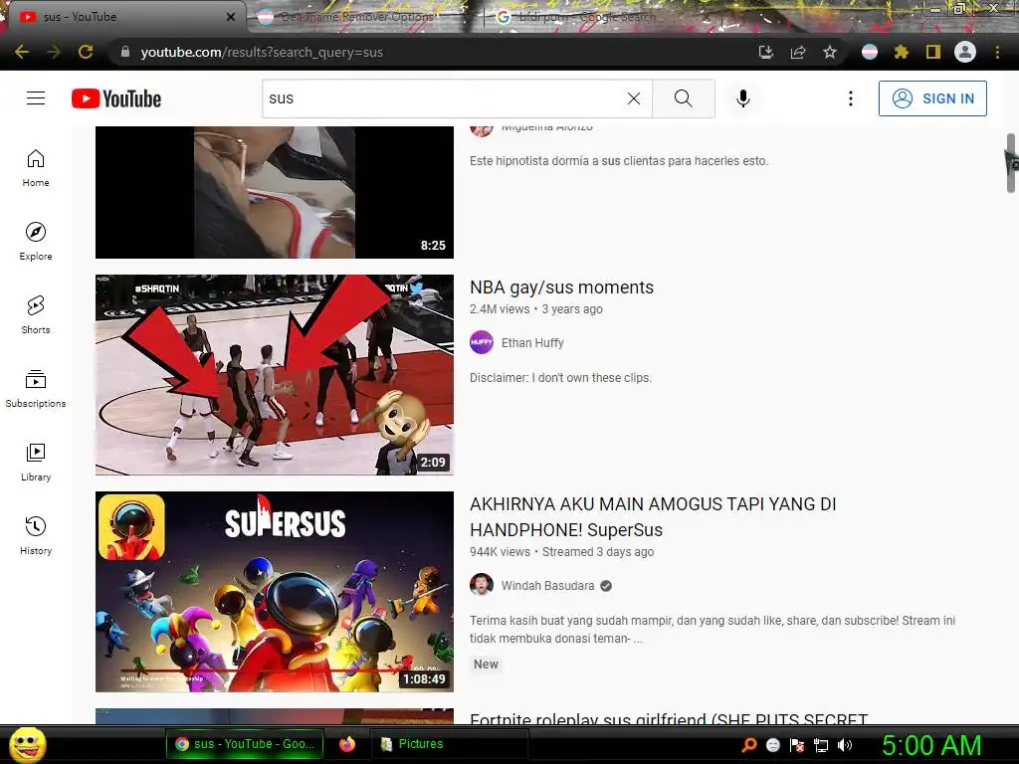The image size is (1019, 764).
Task: Open Chrome profile avatar
Action: tap(965, 52)
